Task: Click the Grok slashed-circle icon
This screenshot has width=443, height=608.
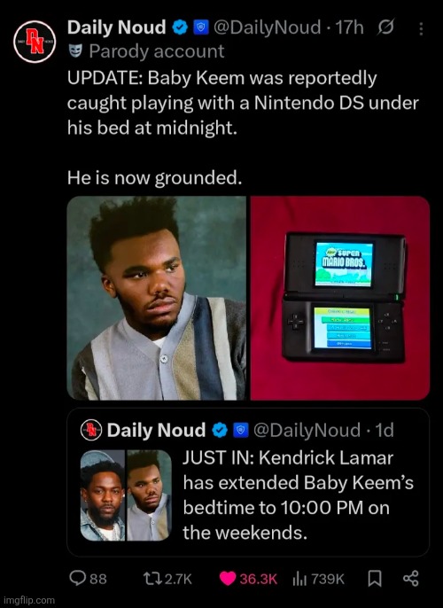Action: click(385, 27)
